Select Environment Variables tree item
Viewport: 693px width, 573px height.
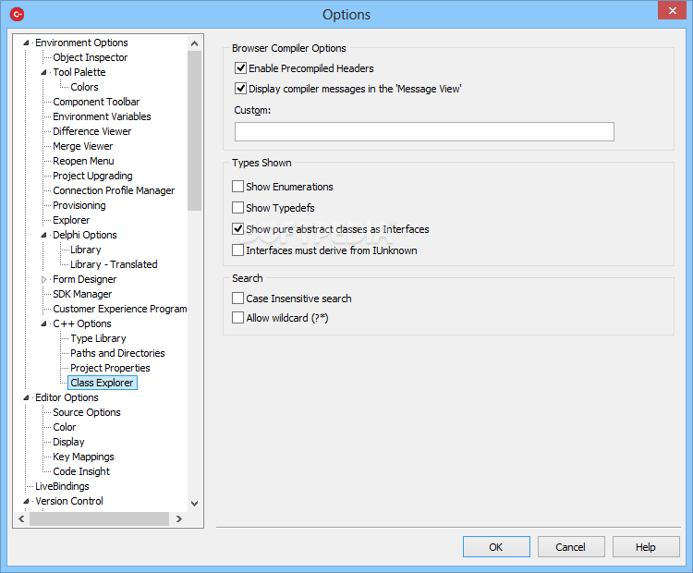[x=102, y=116]
